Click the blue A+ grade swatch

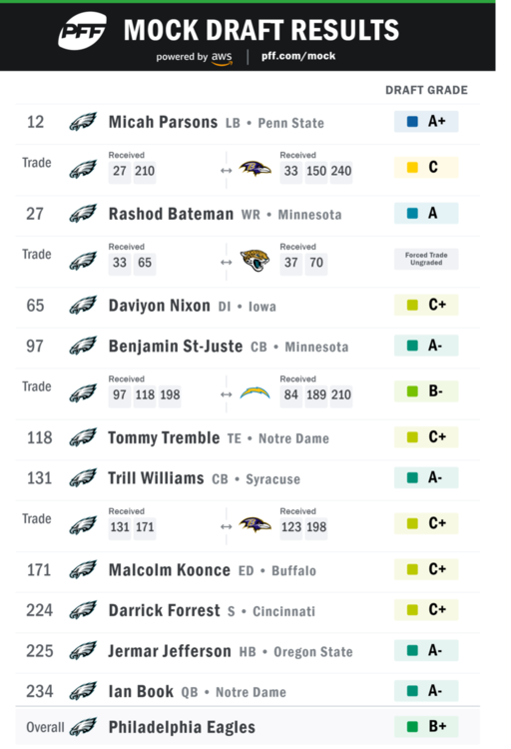(412, 121)
